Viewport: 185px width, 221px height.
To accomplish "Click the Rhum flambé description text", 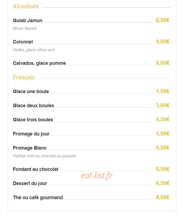I will pyautogui.click(x=25, y=29).
